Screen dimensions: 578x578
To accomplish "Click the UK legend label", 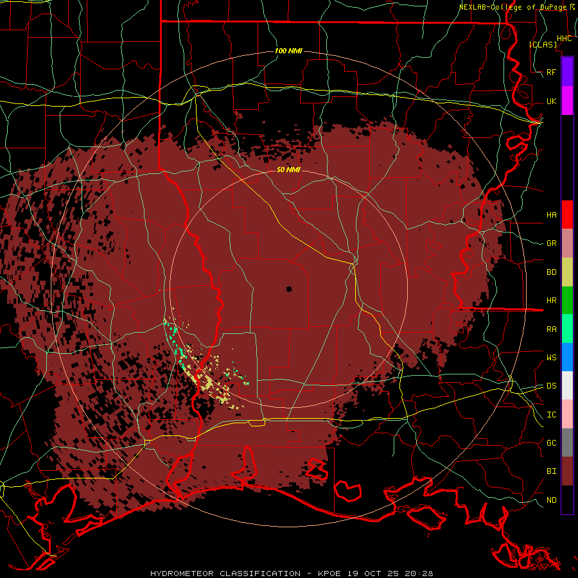I will click(551, 101).
